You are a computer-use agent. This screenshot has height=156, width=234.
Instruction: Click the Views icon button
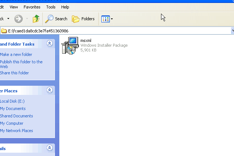(x=105, y=19)
